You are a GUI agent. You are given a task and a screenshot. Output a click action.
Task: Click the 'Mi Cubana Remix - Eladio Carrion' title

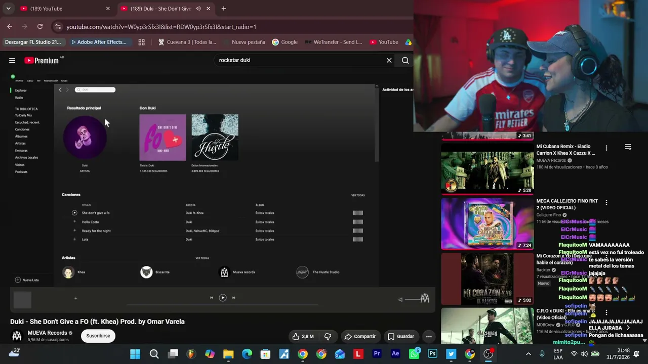click(x=566, y=150)
